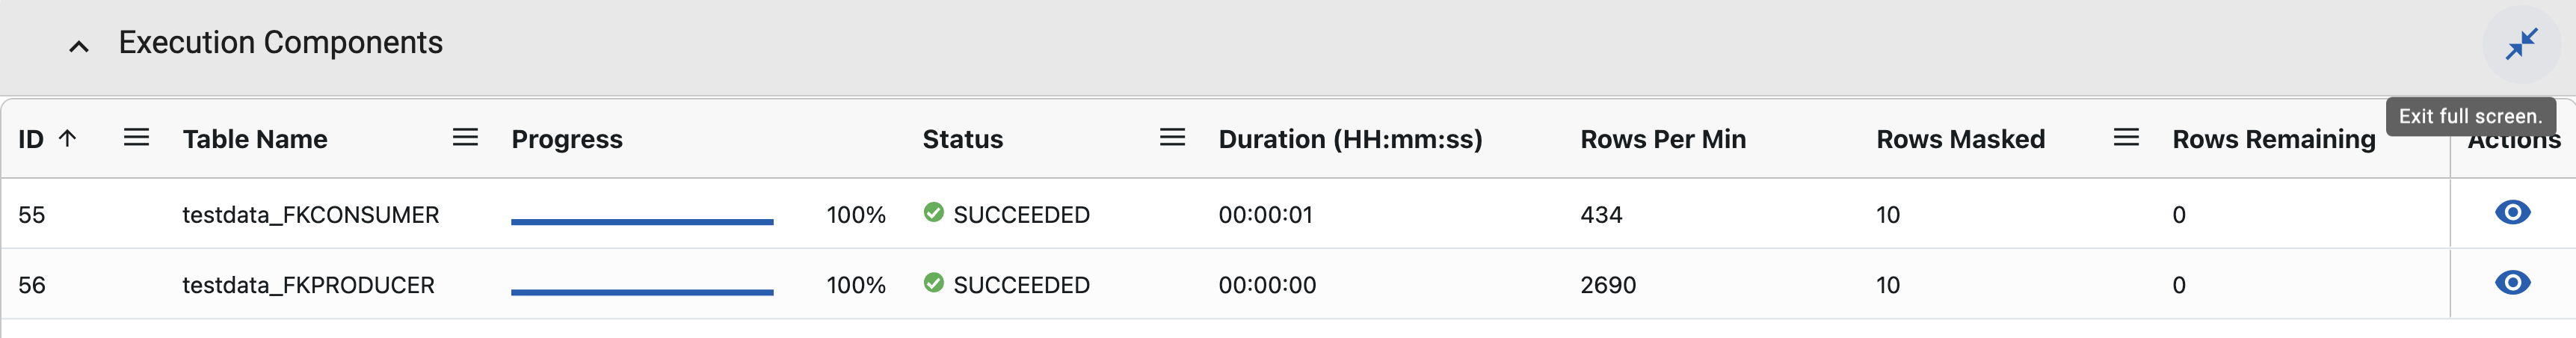2576x338 pixels.
Task: Sort by the Progress column
Action: coord(567,139)
